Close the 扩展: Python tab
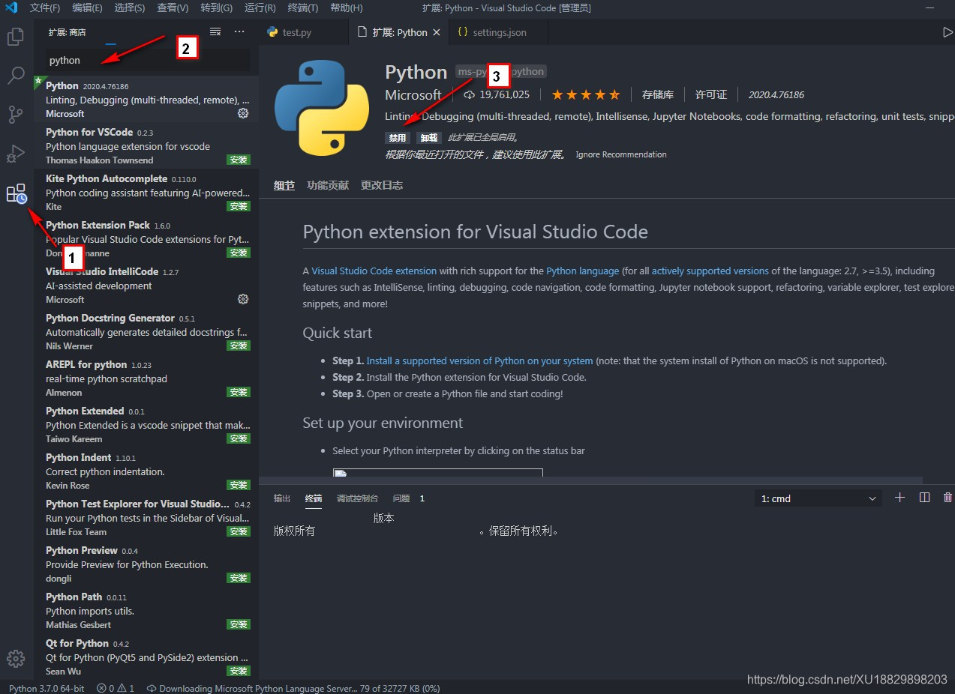The image size is (955, 694). pyautogui.click(x=437, y=32)
